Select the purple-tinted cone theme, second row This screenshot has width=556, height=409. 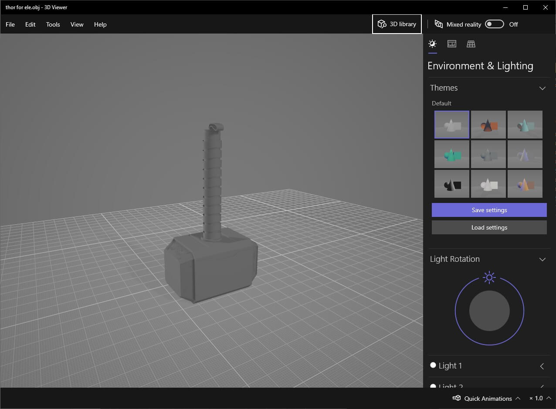click(525, 154)
